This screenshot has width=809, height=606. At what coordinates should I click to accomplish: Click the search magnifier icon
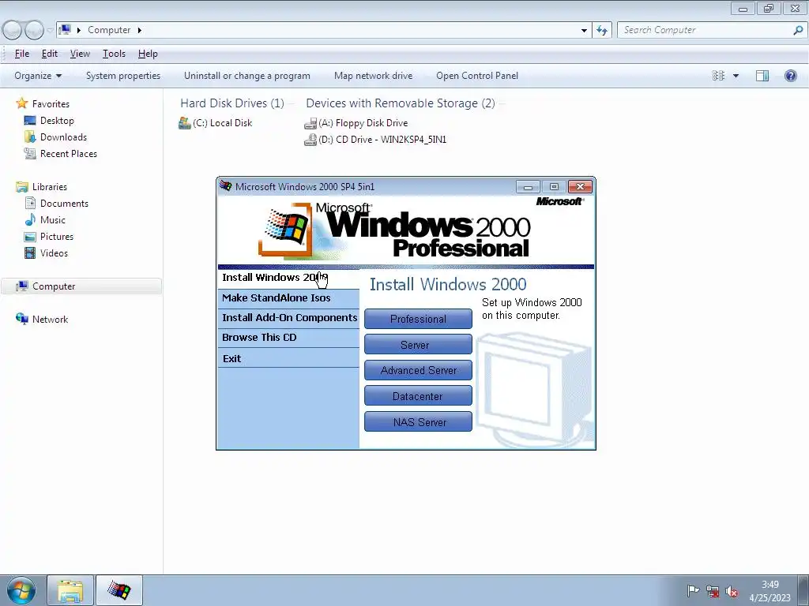point(798,31)
